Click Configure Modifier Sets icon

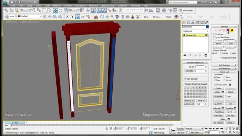[x=206, y=56]
